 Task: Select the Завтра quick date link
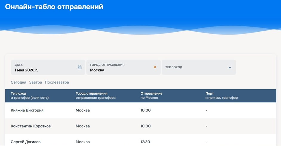pyautogui.click(x=36, y=82)
